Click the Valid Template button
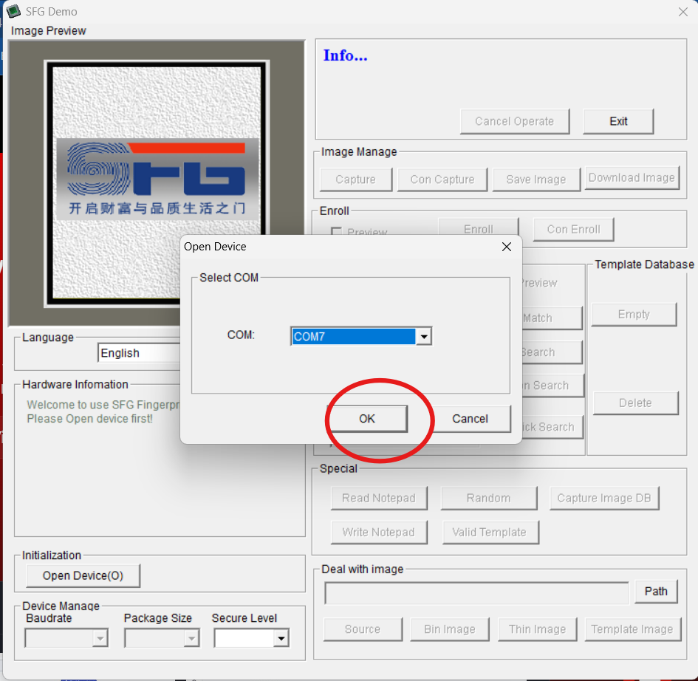 (x=490, y=533)
